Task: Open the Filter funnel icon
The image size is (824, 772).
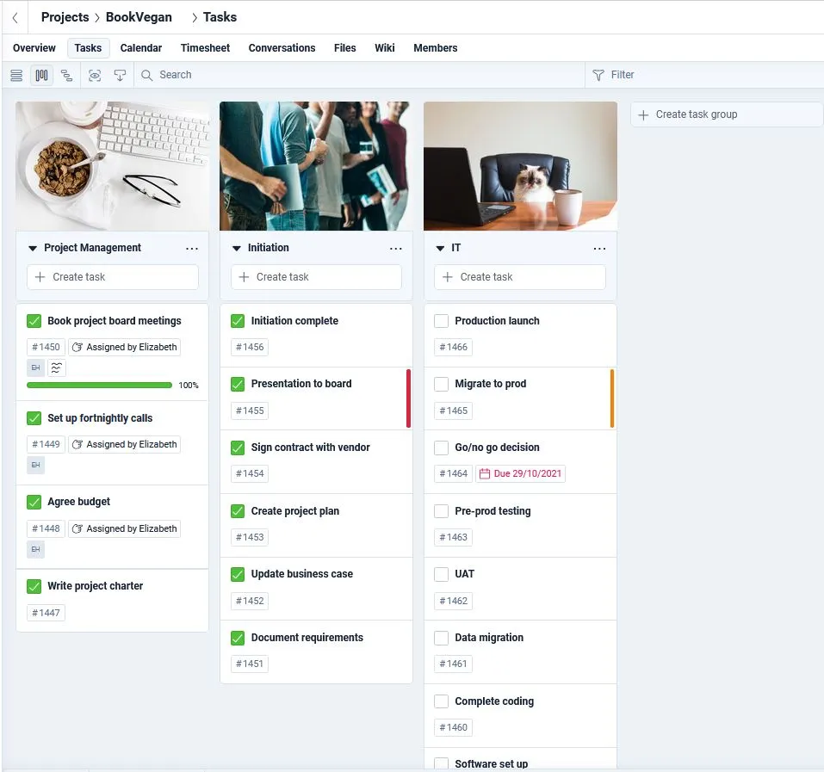Action: tap(598, 75)
